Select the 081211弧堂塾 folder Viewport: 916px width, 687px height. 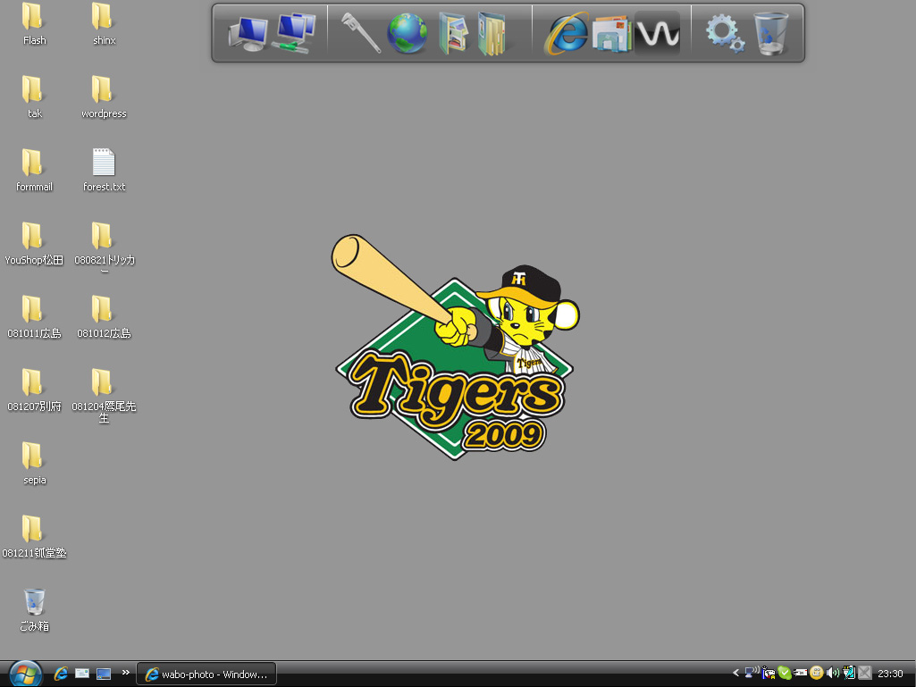click(34, 537)
